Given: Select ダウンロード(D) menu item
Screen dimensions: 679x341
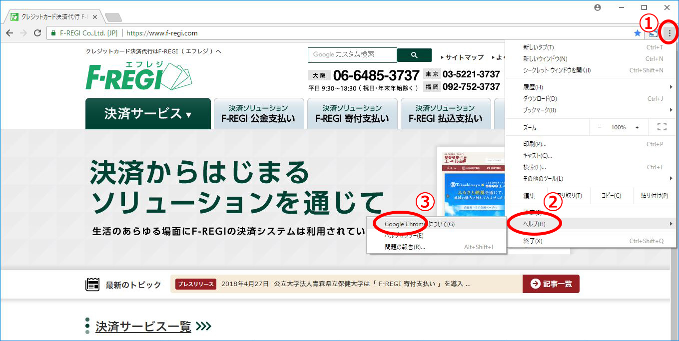Looking at the screenshot, I should (591, 99).
